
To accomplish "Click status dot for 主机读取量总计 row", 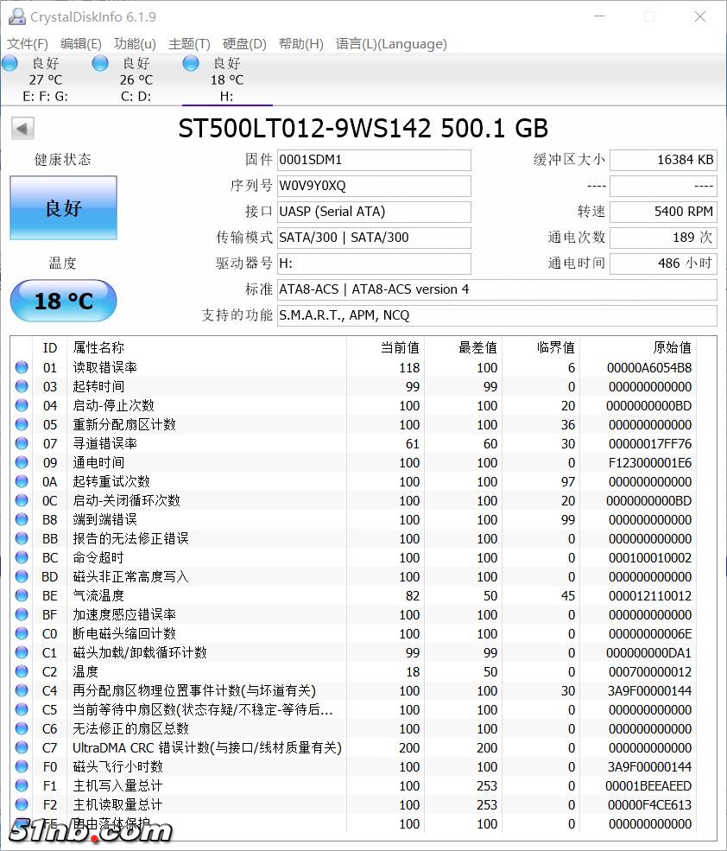I will click(22, 804).
